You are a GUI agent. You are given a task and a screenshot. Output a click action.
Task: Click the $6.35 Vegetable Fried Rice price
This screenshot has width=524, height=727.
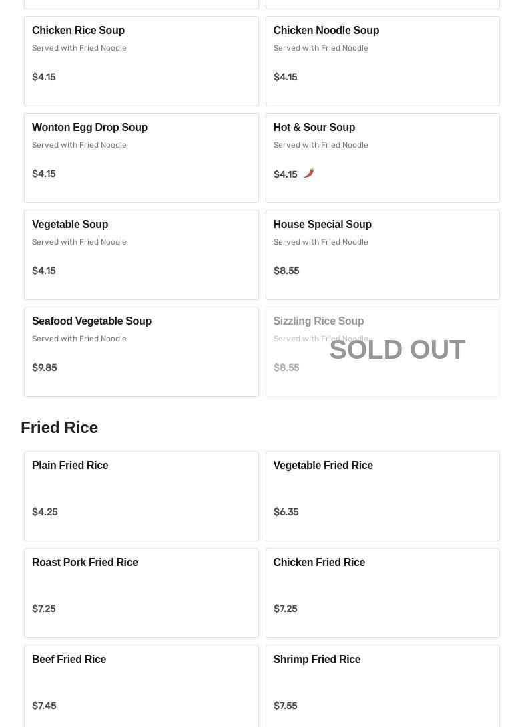click(x=286, y=512)
